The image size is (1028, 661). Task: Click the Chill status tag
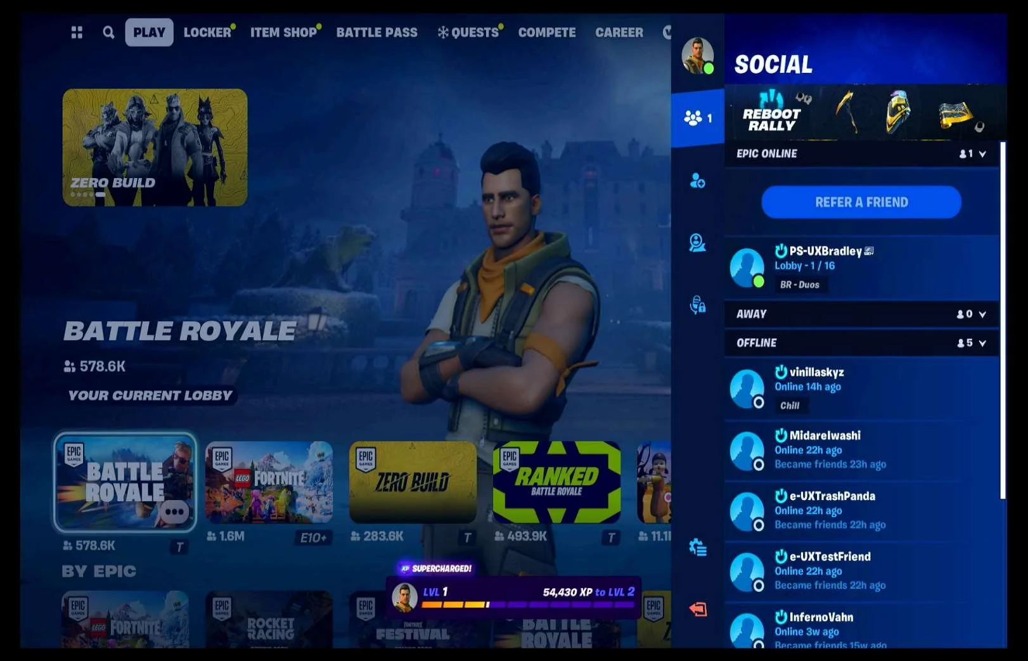(x=790, y=406)
